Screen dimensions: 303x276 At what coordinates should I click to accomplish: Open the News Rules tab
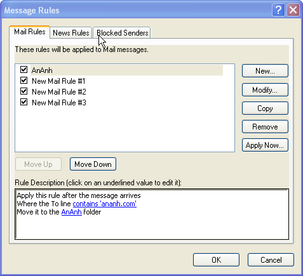click(71, 33)
